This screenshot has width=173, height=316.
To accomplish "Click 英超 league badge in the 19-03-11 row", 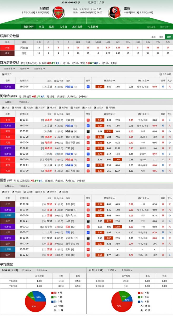I will 8,120.
